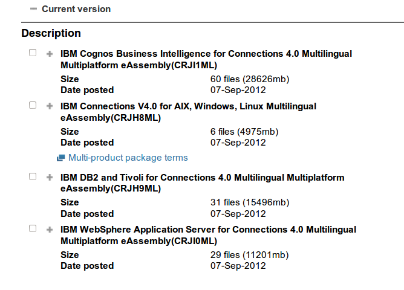Click the 29 files (11201mb) size value
Screen dimensions: 404x290
(x=249, y=255)
